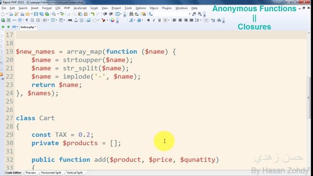Click the Open folder toolbar icon
The height and width of the screenshot is (176, 313).
pyautogui.click(x=28, y=14)
